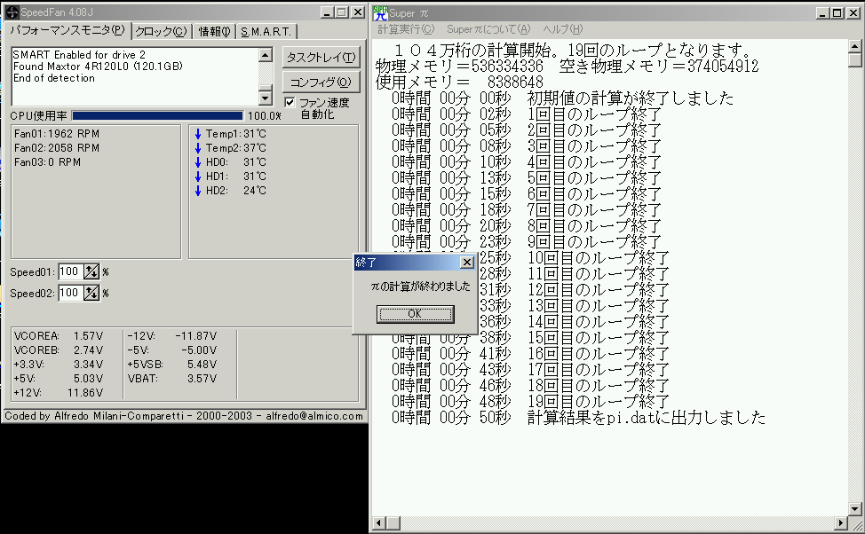Click Super π vertical scroll-down arrow
This screenshot has height=534, width=865.
pyautogui.click(x=855, y=508)
